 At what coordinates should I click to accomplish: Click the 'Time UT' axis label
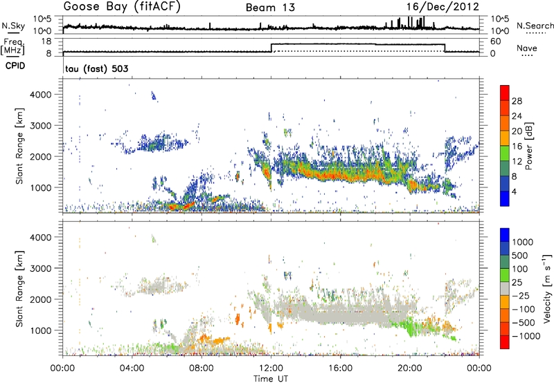[271, 379]
